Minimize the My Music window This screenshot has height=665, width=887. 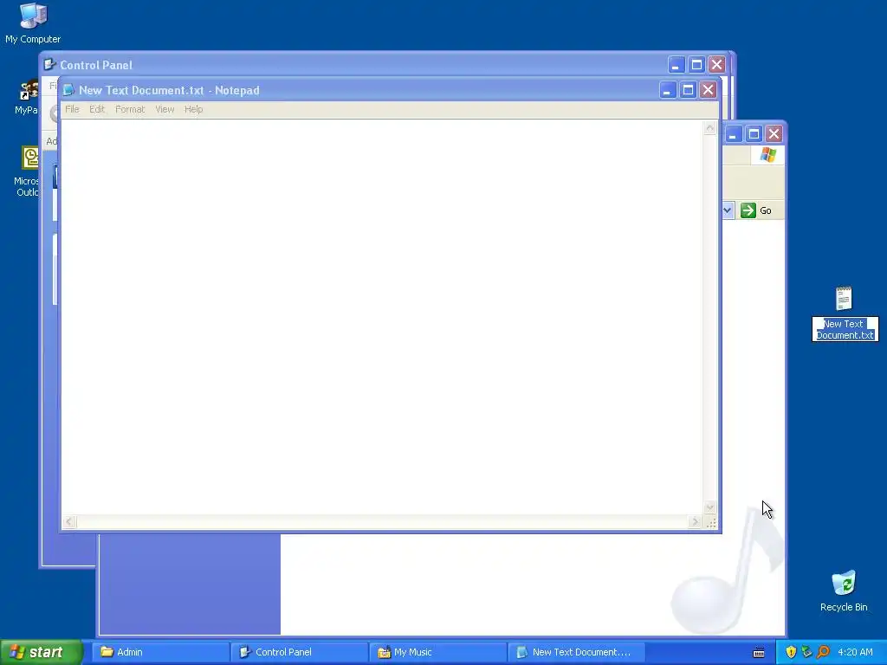point(734,134)
